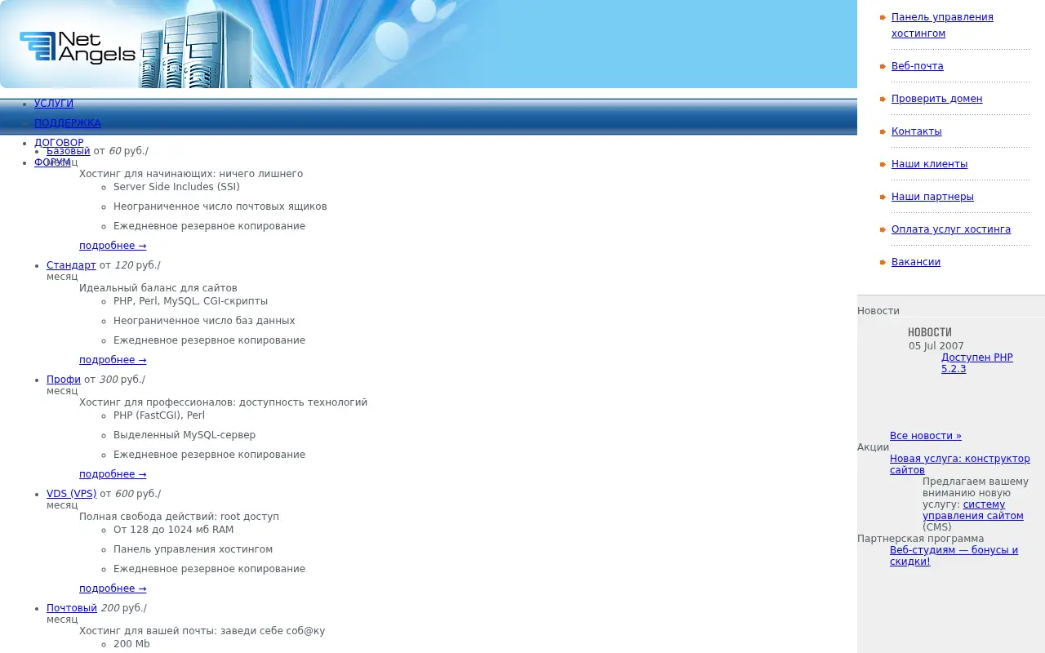This screenshot has height=653, width=1045.
Task: Click orange arrow bullet beside Проверить домен
Action: tap(883, 99)
